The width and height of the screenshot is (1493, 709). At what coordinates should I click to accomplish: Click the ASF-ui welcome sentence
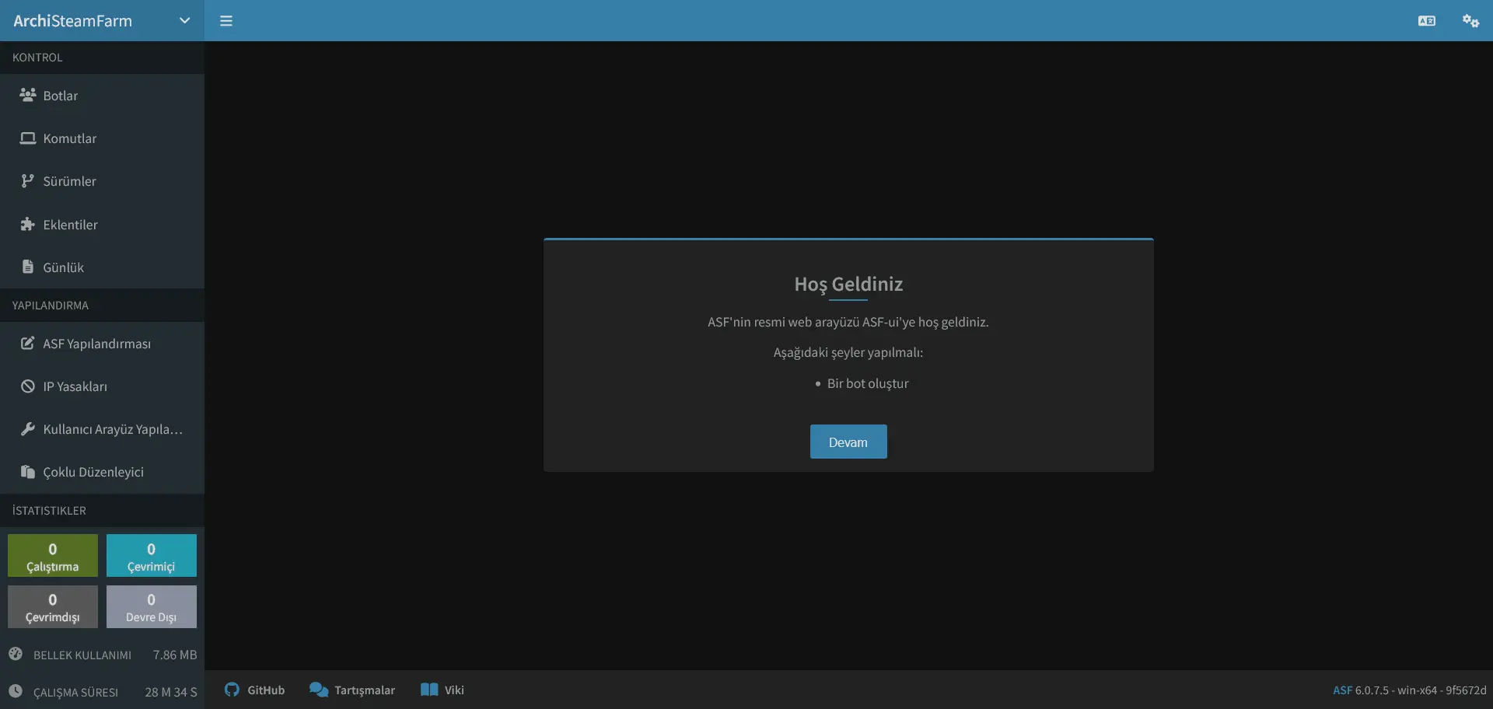tap(848, 322)
